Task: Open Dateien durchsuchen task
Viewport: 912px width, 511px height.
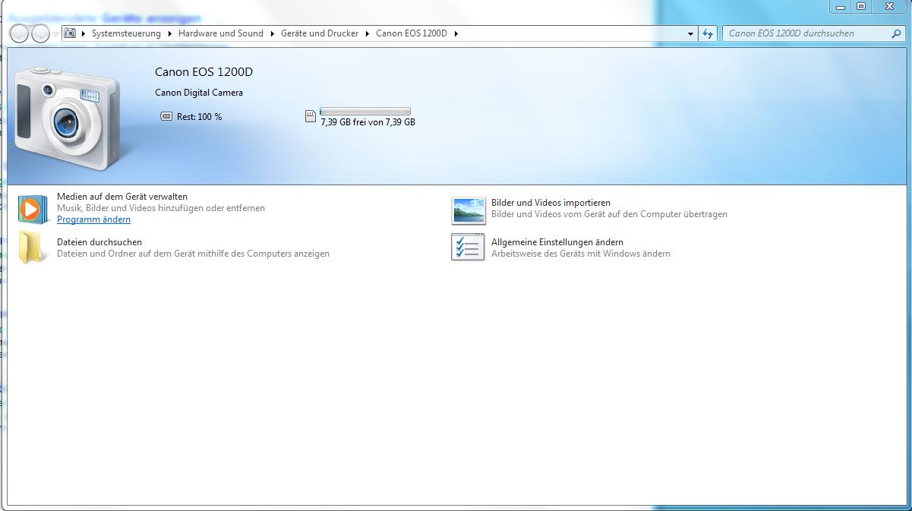Action: (99, 242)
